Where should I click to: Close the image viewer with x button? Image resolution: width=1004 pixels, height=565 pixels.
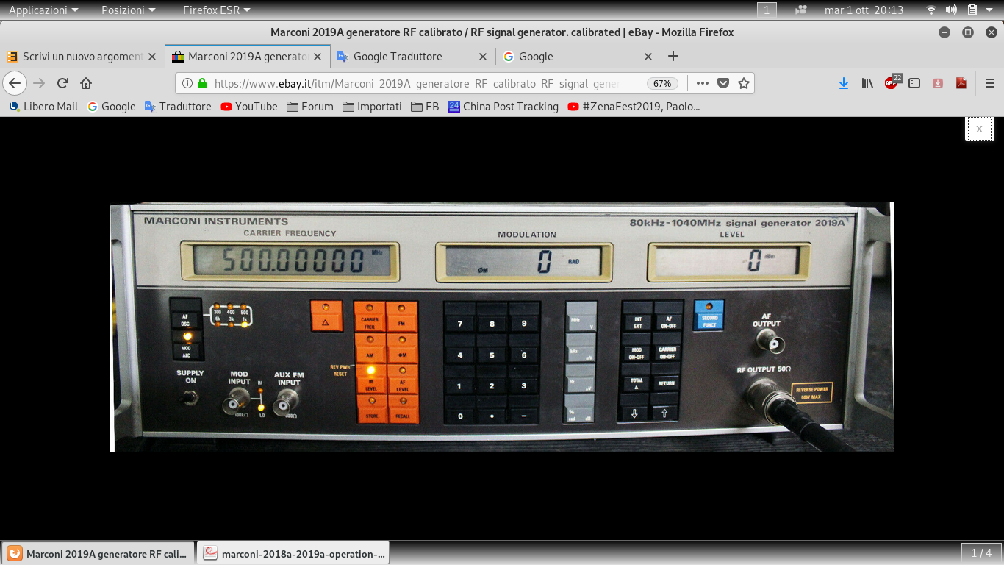pyautogui.click(x=979, y=129)
